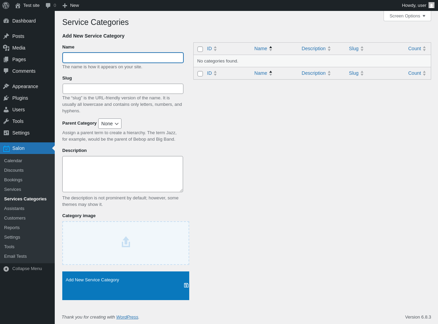Click the WordPress logo icon
The height and width of the screenshot is (324, 438).
click(x=6, y=5)
